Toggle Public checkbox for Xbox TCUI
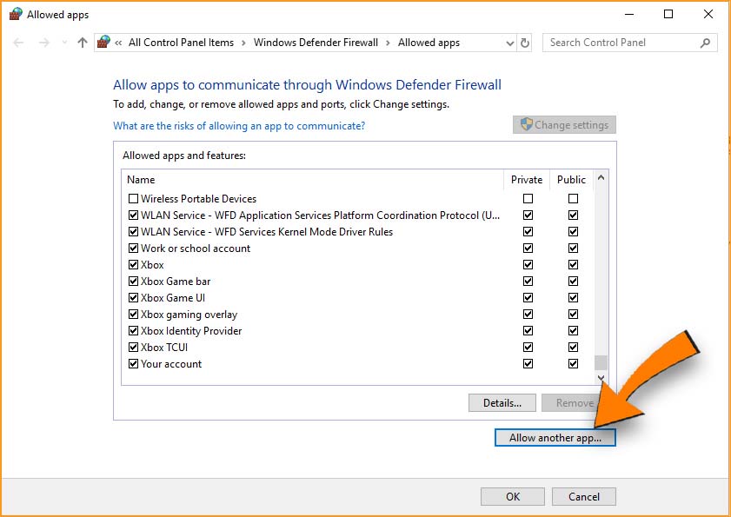The image size is (731, 517). [573, 348]
